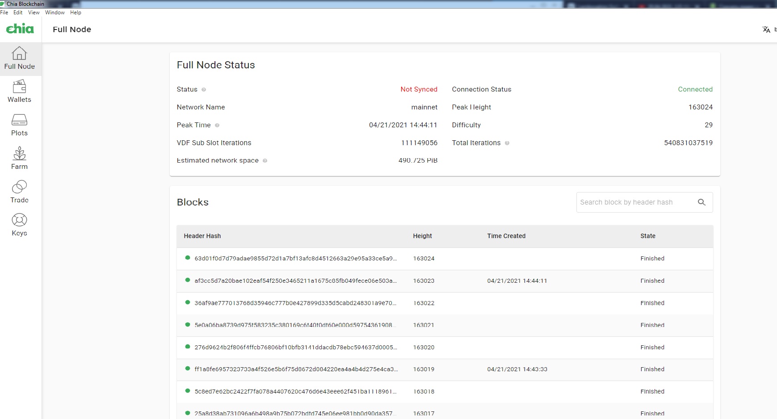Viewport: 777px width, 419px height.
Task: Open the Keys section
Action: click(x=20, y=226)
